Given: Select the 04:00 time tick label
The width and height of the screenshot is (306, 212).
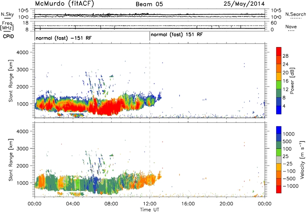Looking at the screenshot, I should 73,204.
